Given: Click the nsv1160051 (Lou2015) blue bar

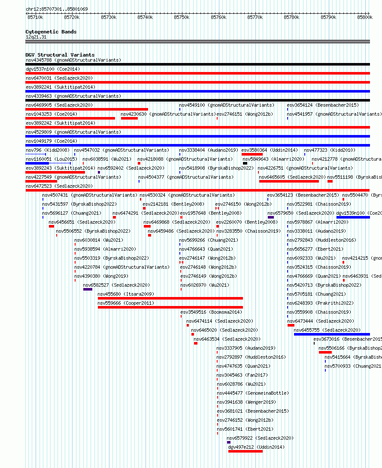Looking at the screenshot, I should pos(37,163).
